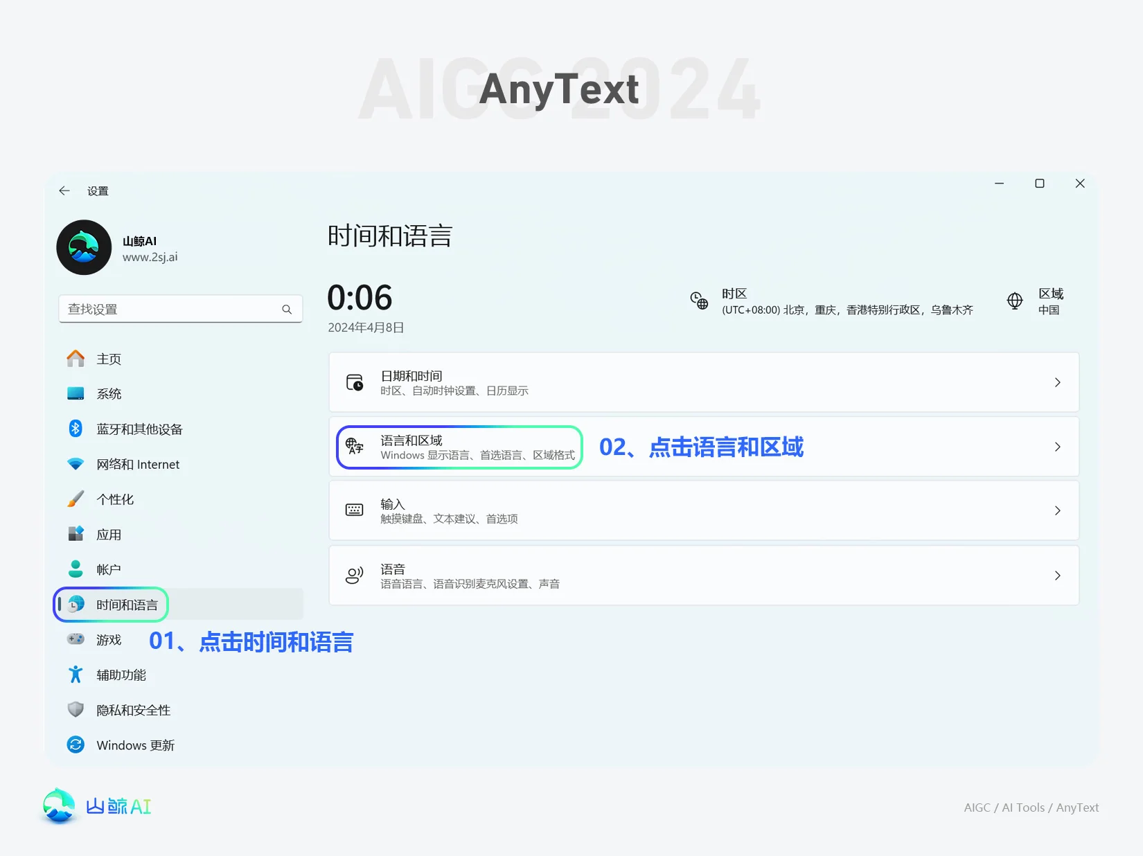This screenshot has width=1143, height=856.
Task: Click the Windows 更新 sync icon
Action: pos(76,745)
